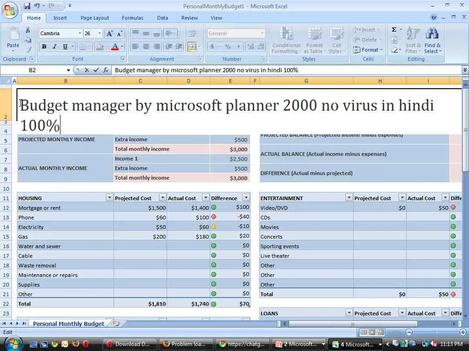This screenshot has width=469, height=351.
Task: Toggle Italic formatting
Action: 55,47
